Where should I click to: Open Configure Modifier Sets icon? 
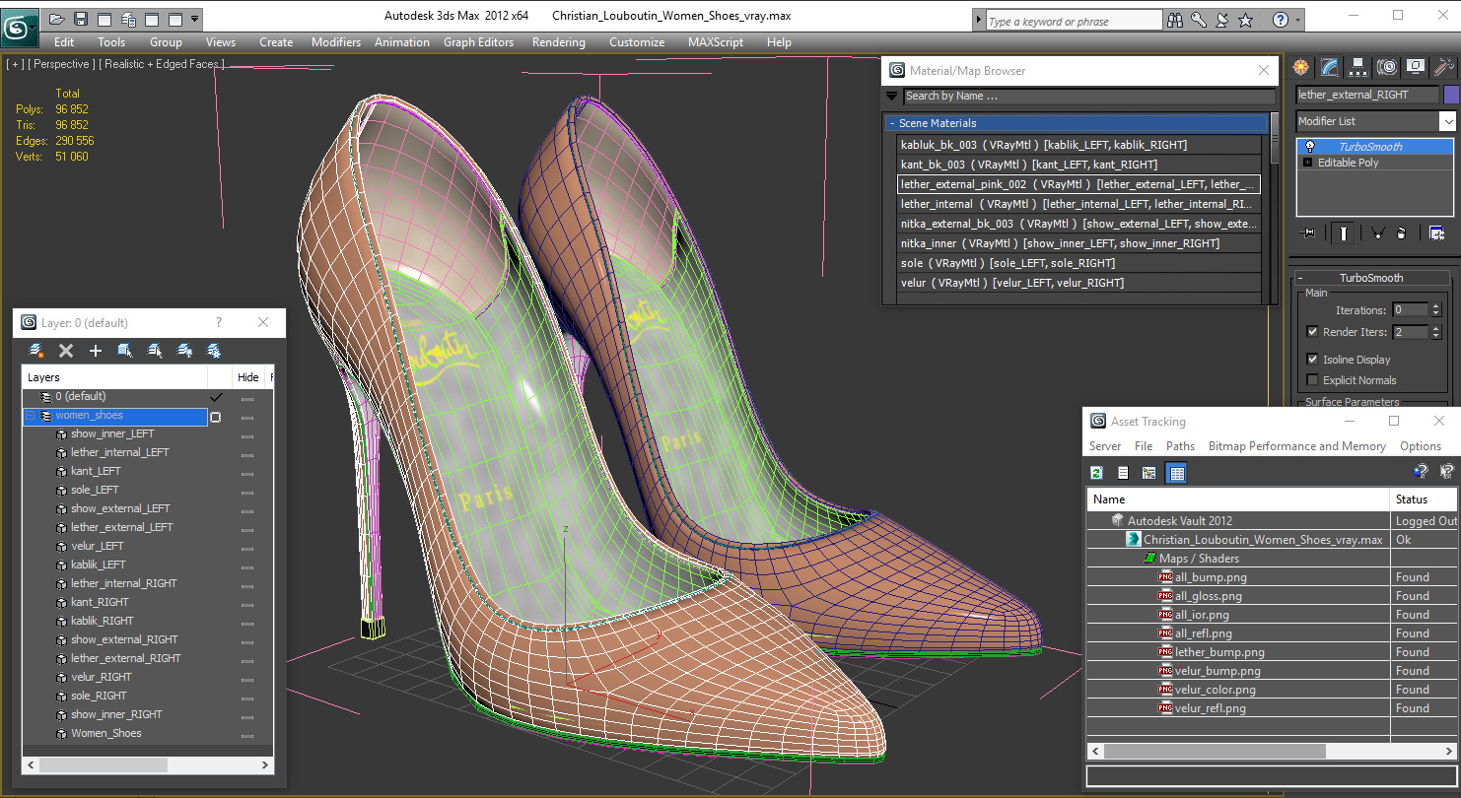[1436, 233]
